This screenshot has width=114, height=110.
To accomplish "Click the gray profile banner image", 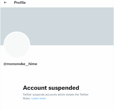I will (57, 26).
